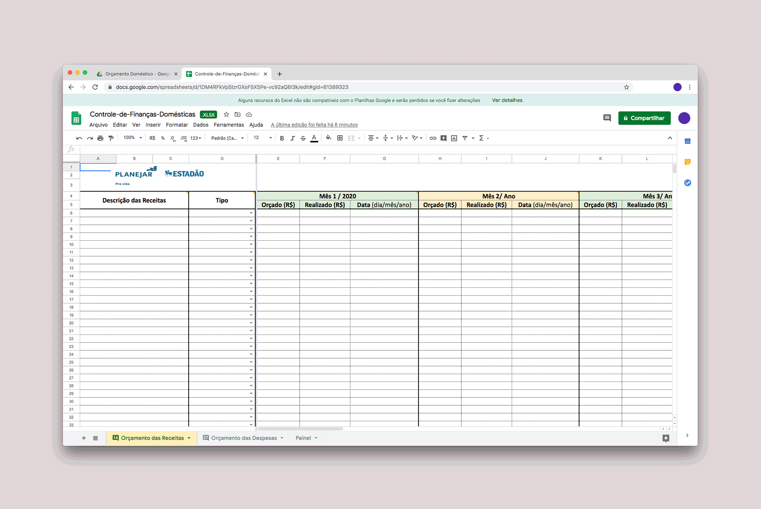Insert a link using the toolbar

click(x=433, y=138)
